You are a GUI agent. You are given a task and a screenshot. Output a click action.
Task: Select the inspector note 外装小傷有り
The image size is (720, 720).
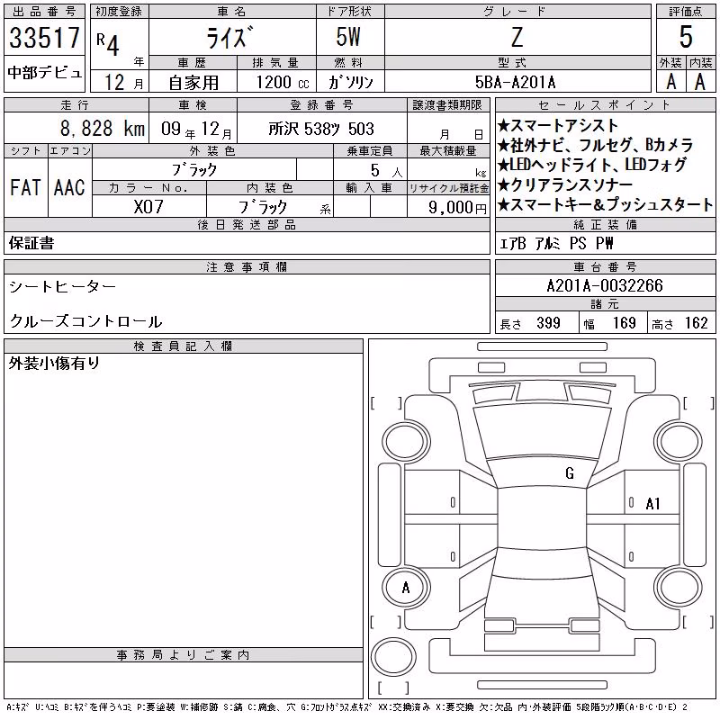pyautogui.click(x=54, y=364)
